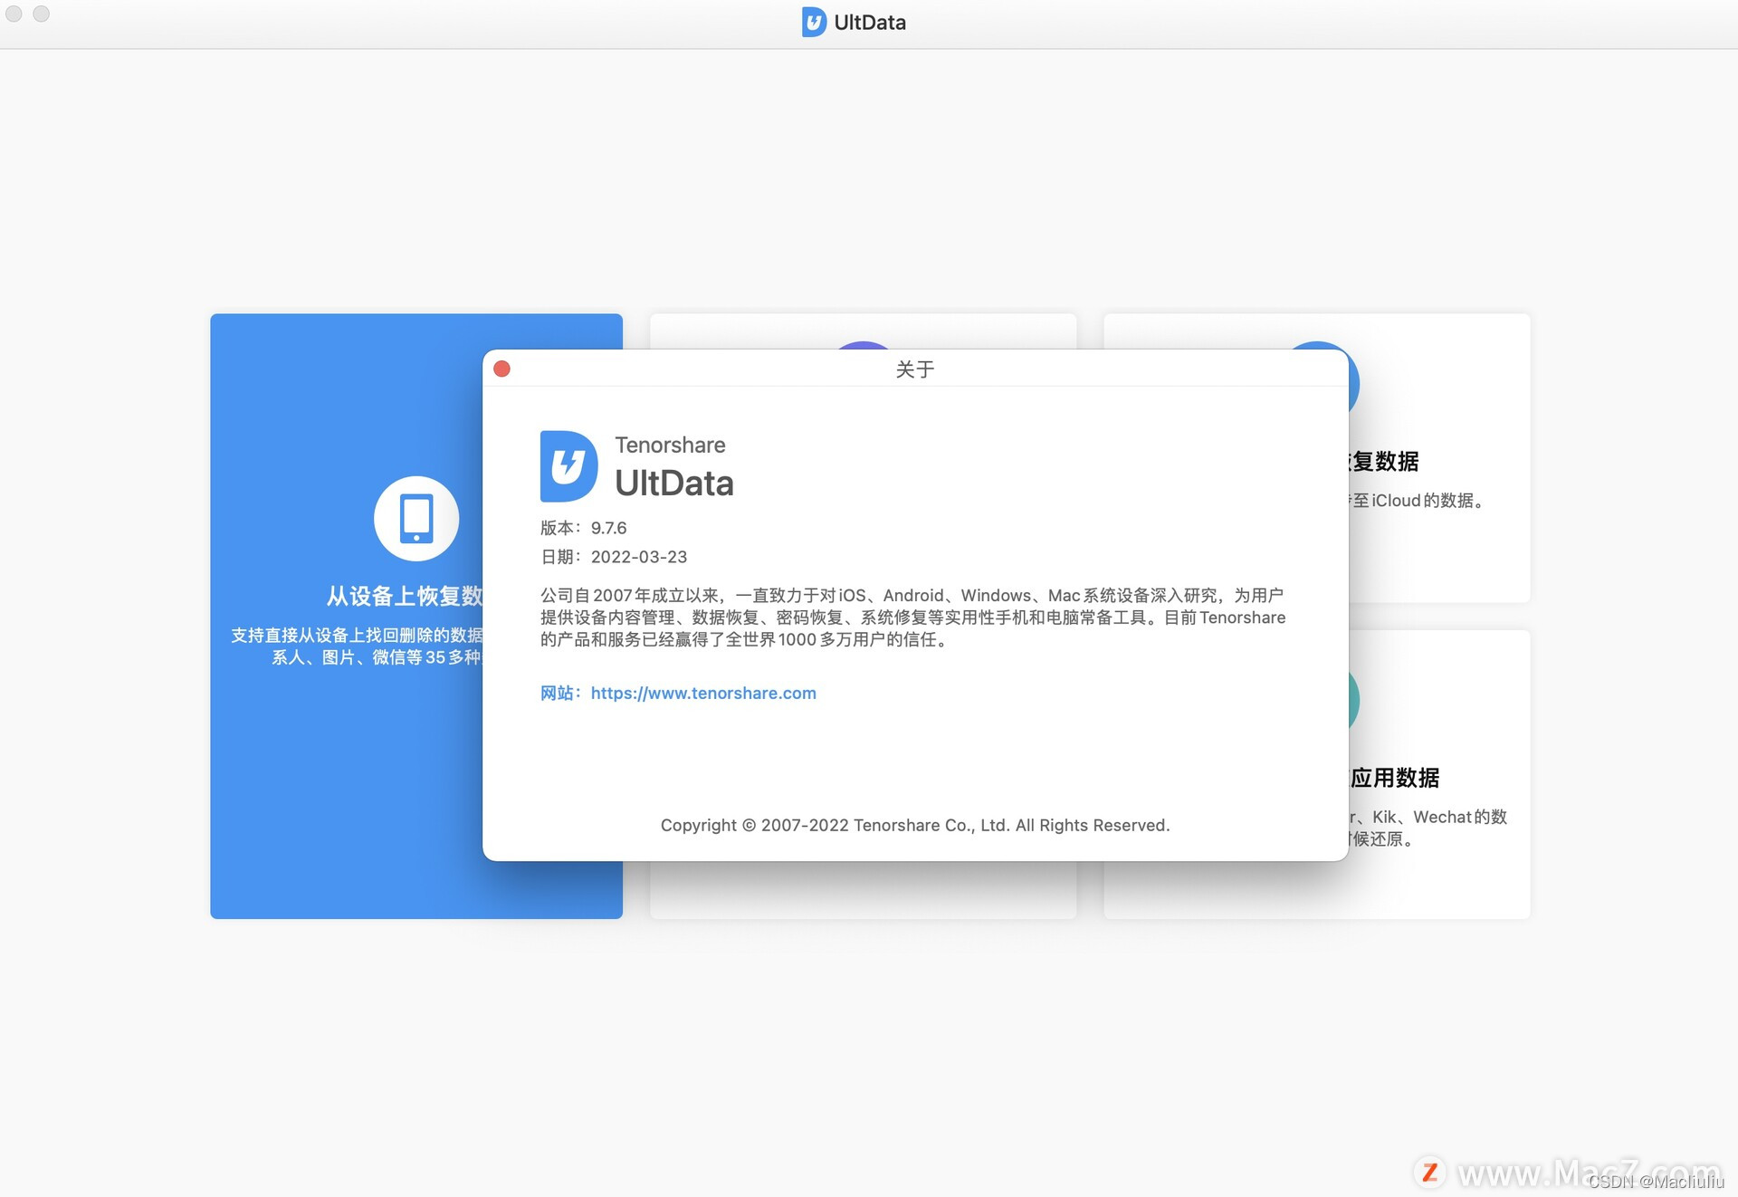1738x1197 pixels.
Task: Open the iCloud data recovery card
Action: click(1439, 458)
